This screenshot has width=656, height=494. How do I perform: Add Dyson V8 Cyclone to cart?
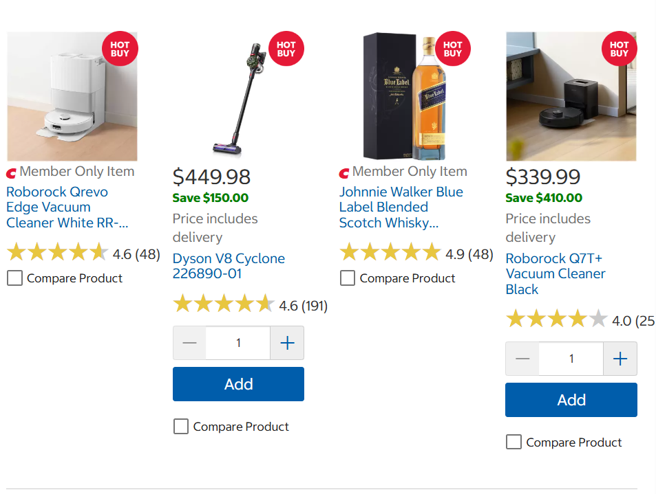(x=238, y=384)
